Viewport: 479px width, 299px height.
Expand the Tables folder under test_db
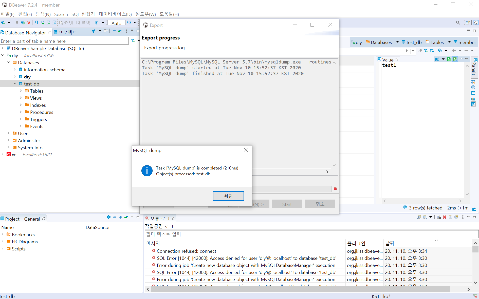pyautogui.click(x=21, y=91)
